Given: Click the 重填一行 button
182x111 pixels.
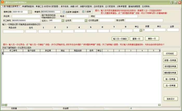Looking at the screenshot, I should pyautogui.click(x=136, y=39).
